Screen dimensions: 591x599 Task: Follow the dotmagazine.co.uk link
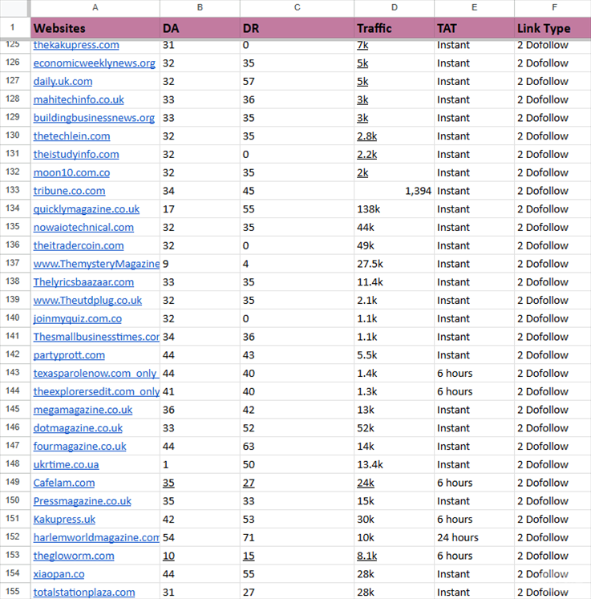78,428
